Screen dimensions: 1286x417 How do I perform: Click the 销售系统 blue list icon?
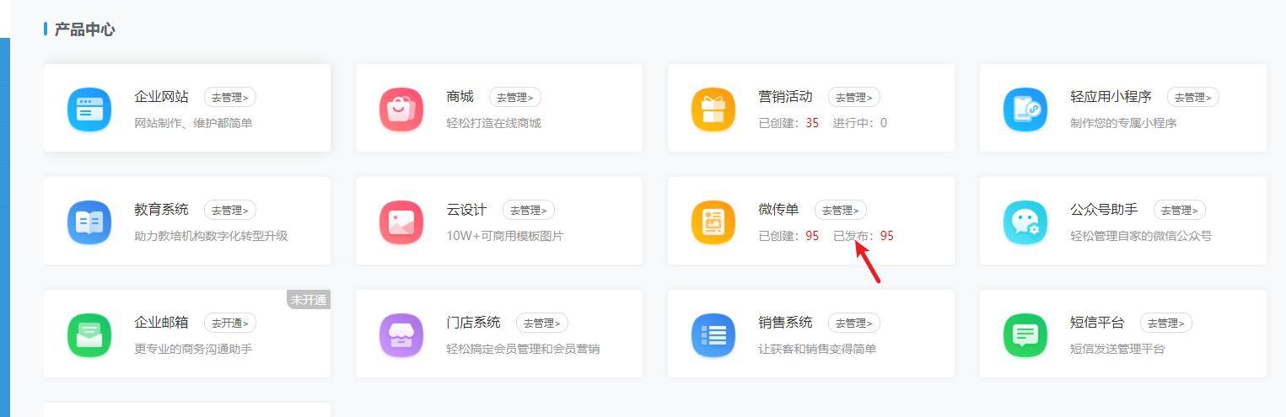pos(713,335)
